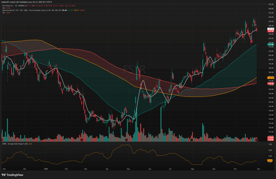The width and height of the screenshot is (276, 179).
Task: Click the red 233.58 current price label
Action: click(271, 31)
